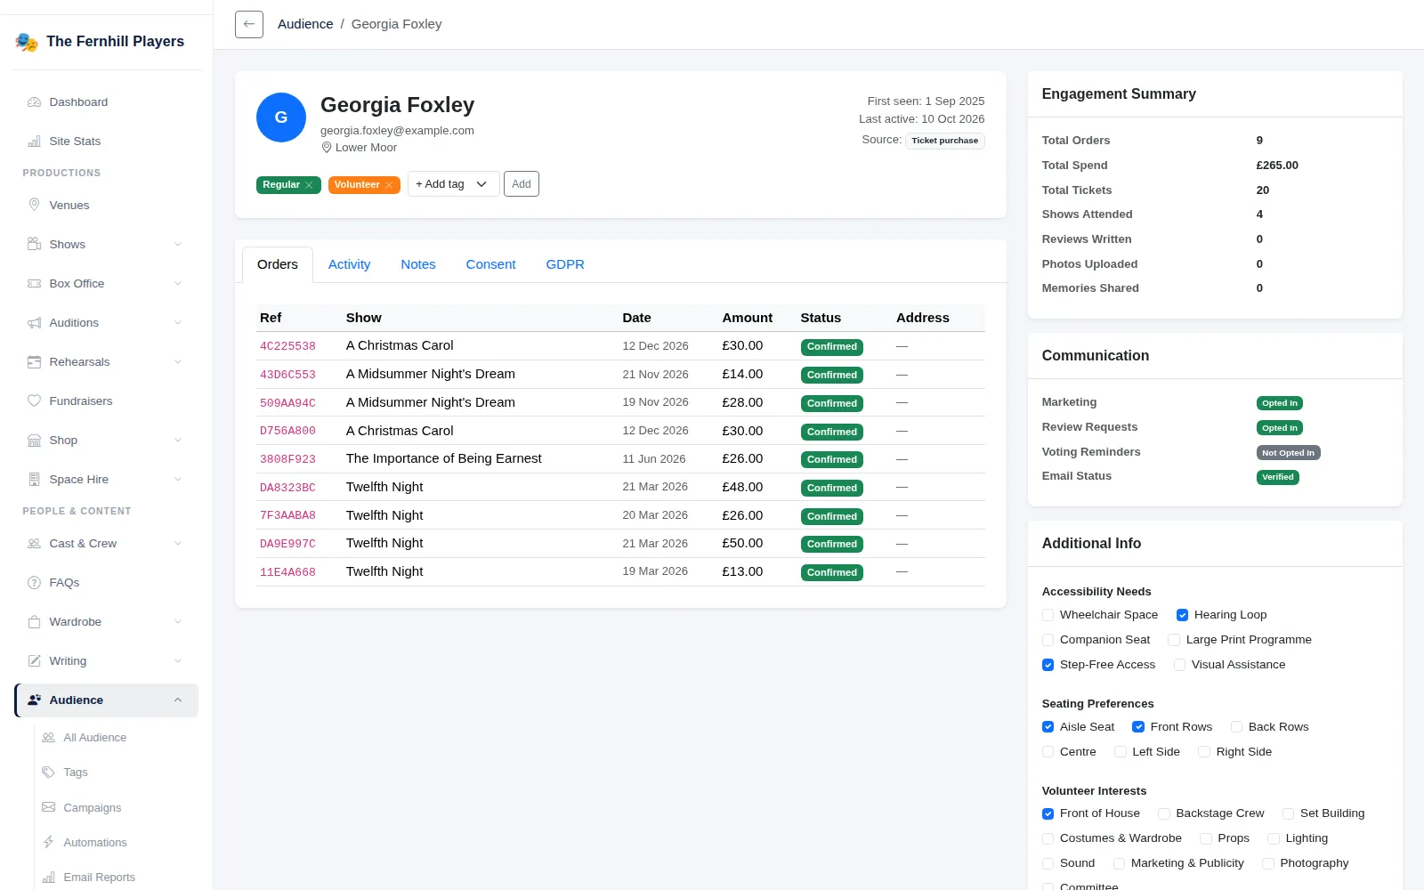1424x890 pixels.
Task: Uncheck Step-Free Access checkbox
Action: 1048,665
